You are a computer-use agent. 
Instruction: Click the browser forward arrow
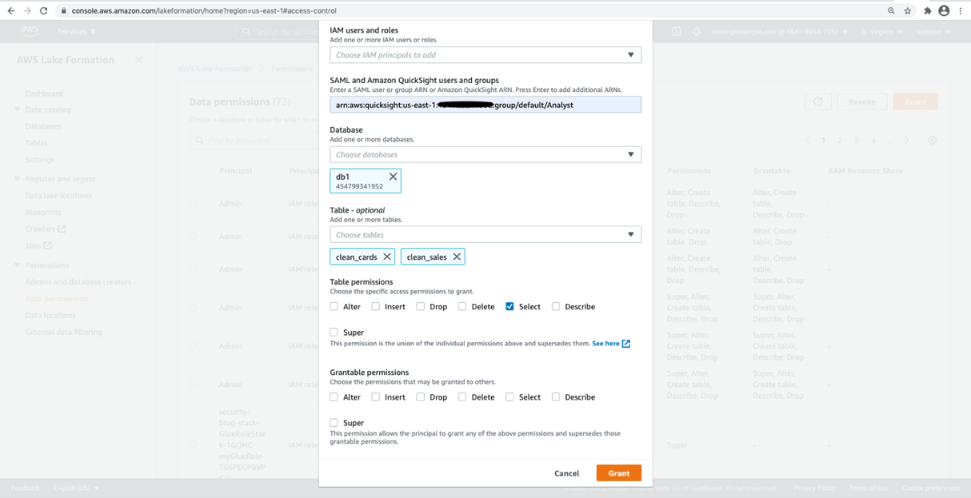click(x=27, y=10)
